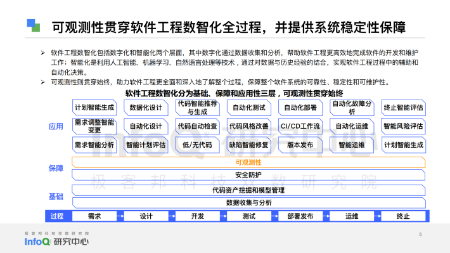Viewport: 450px width, 253px height.
Task: Click the 自动化部署 box
Action: click(x=300, y=107)
